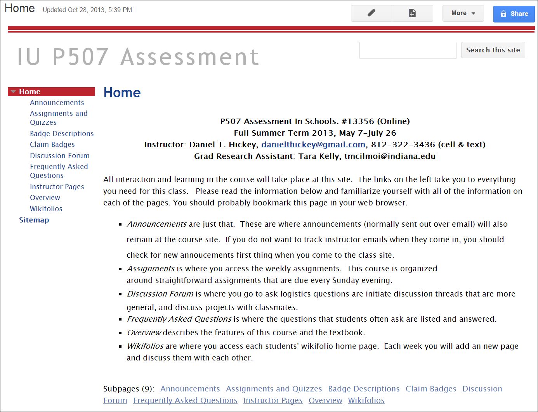Screen dimensions: 538x412
Task: Open Wikifolios in the sidebar
Action: (46, 209)
